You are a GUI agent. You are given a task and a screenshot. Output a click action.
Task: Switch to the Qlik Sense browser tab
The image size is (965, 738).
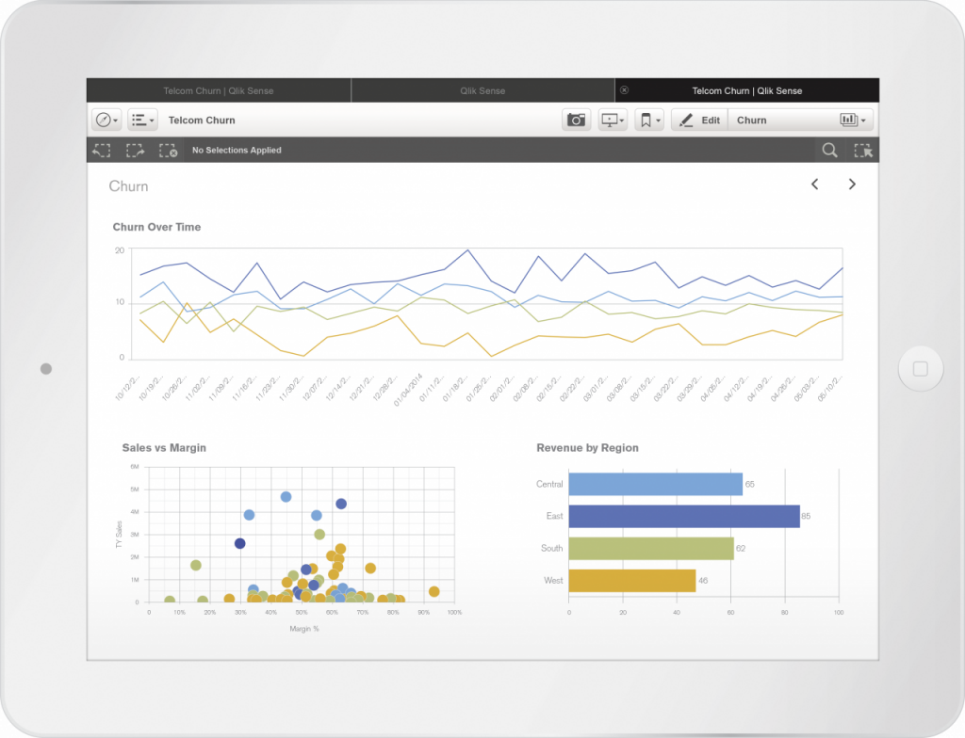[x=482, y=90]
